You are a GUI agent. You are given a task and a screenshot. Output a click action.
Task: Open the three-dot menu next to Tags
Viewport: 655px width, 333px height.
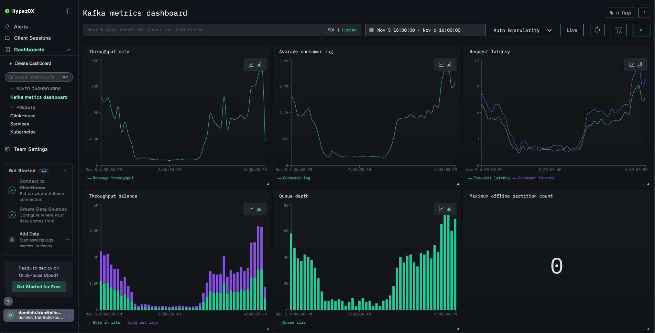click(x=644, y=13)
